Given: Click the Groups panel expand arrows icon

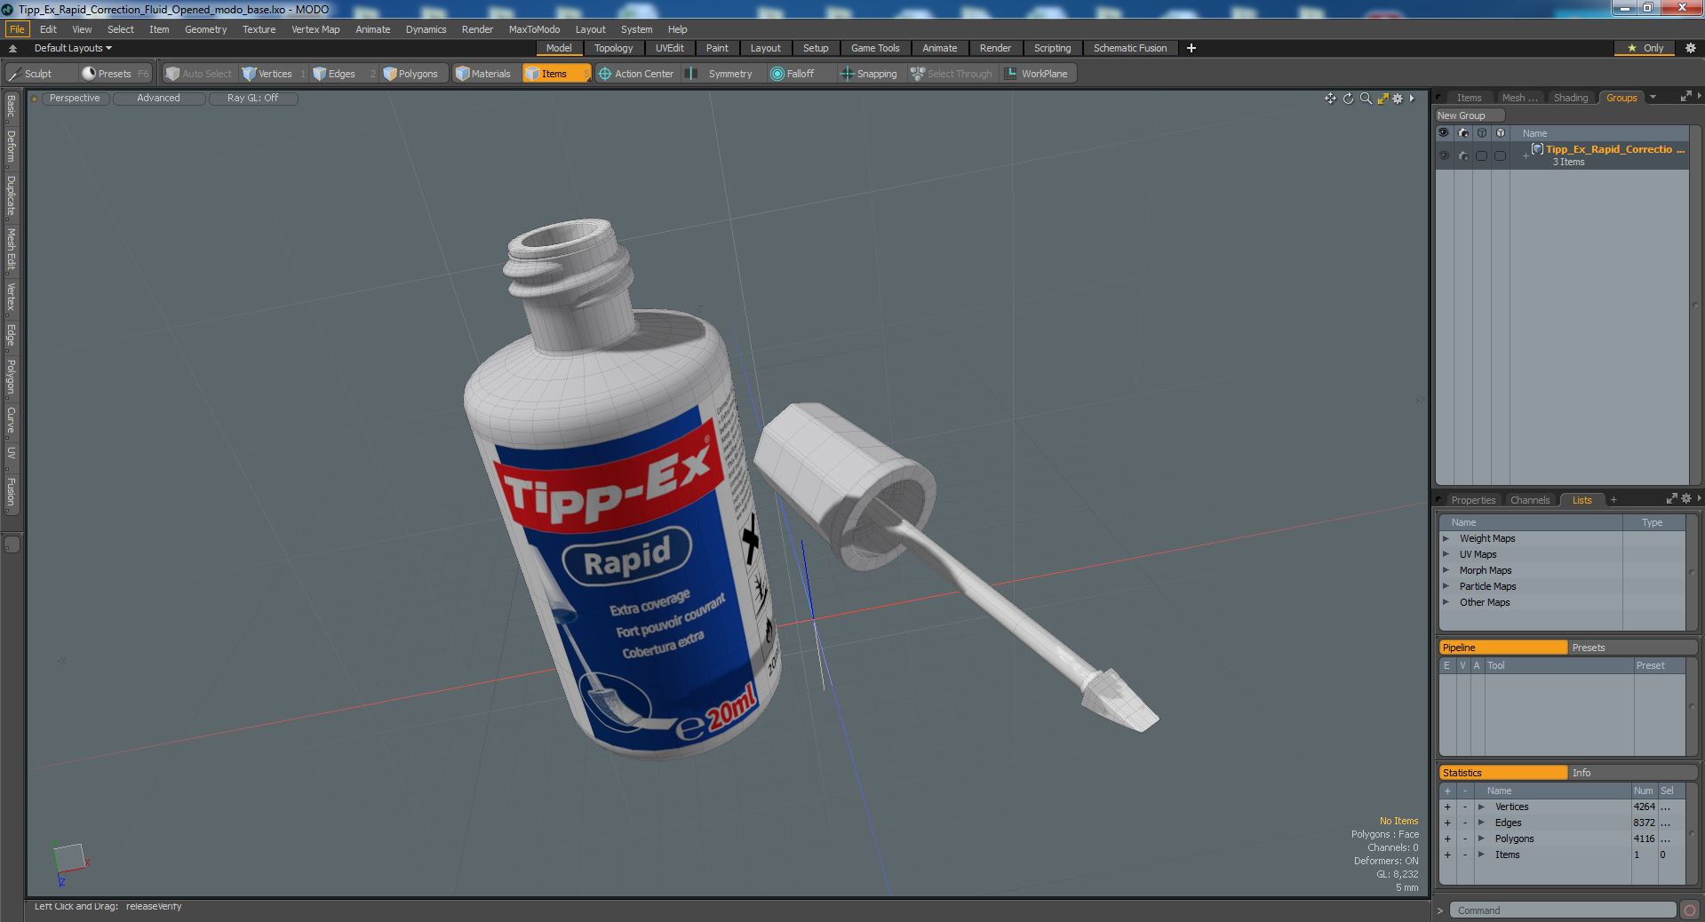Looking at the screenshot, I should click(x=1685, y=97).
